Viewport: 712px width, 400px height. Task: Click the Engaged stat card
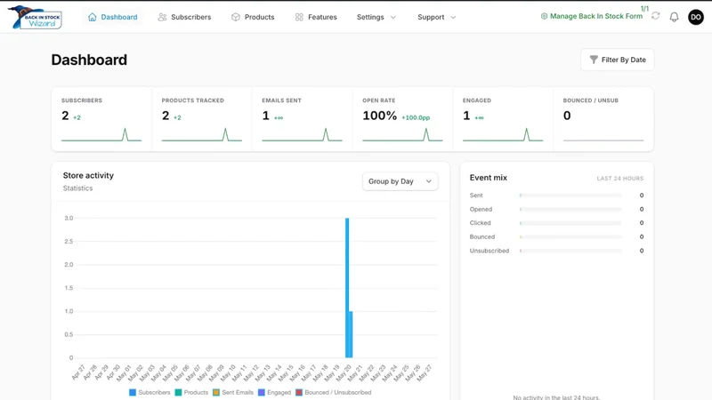click(503, 119)
